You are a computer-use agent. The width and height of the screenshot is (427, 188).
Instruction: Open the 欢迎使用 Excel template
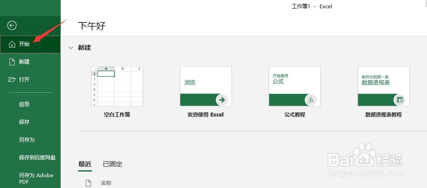206,86
